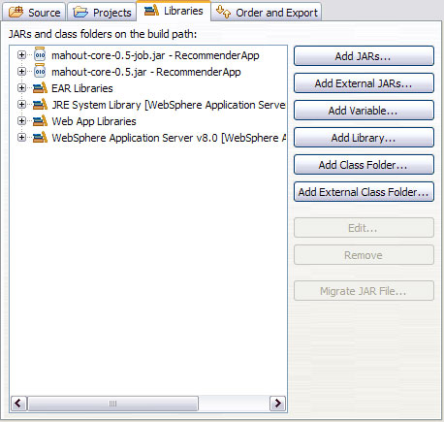Click the disabled Remove button
This screenshot has width=444, height=422.
(x=364, y=255)
